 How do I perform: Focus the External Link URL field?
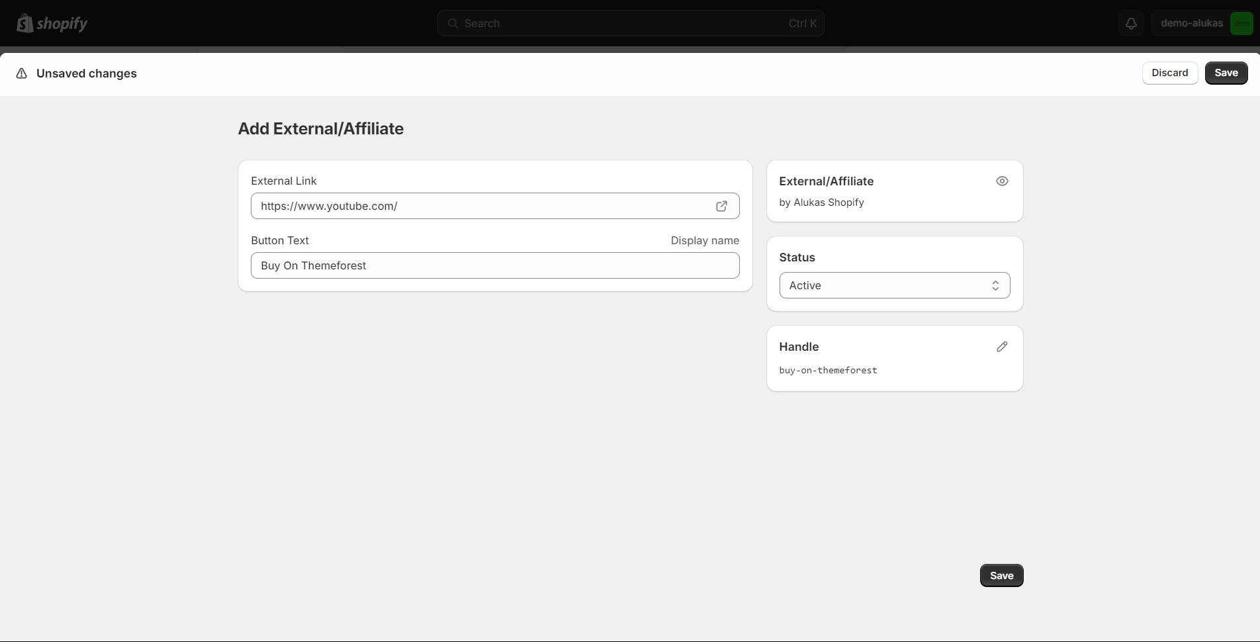(483, 206)
